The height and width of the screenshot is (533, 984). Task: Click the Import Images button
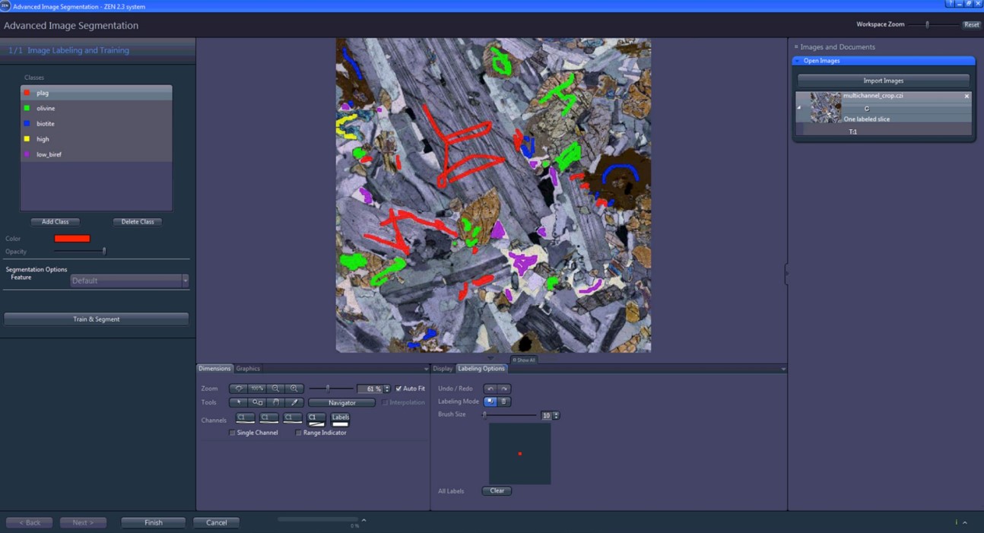tap(883, 79)
